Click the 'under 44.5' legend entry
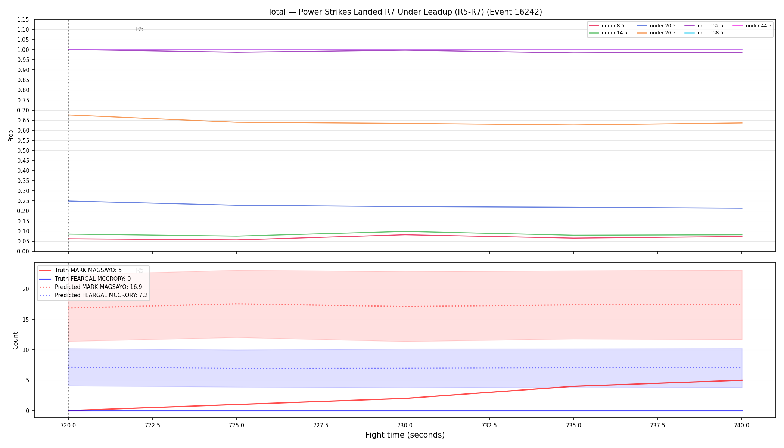Viewport: 784px width, 448px height. point(752,26)
